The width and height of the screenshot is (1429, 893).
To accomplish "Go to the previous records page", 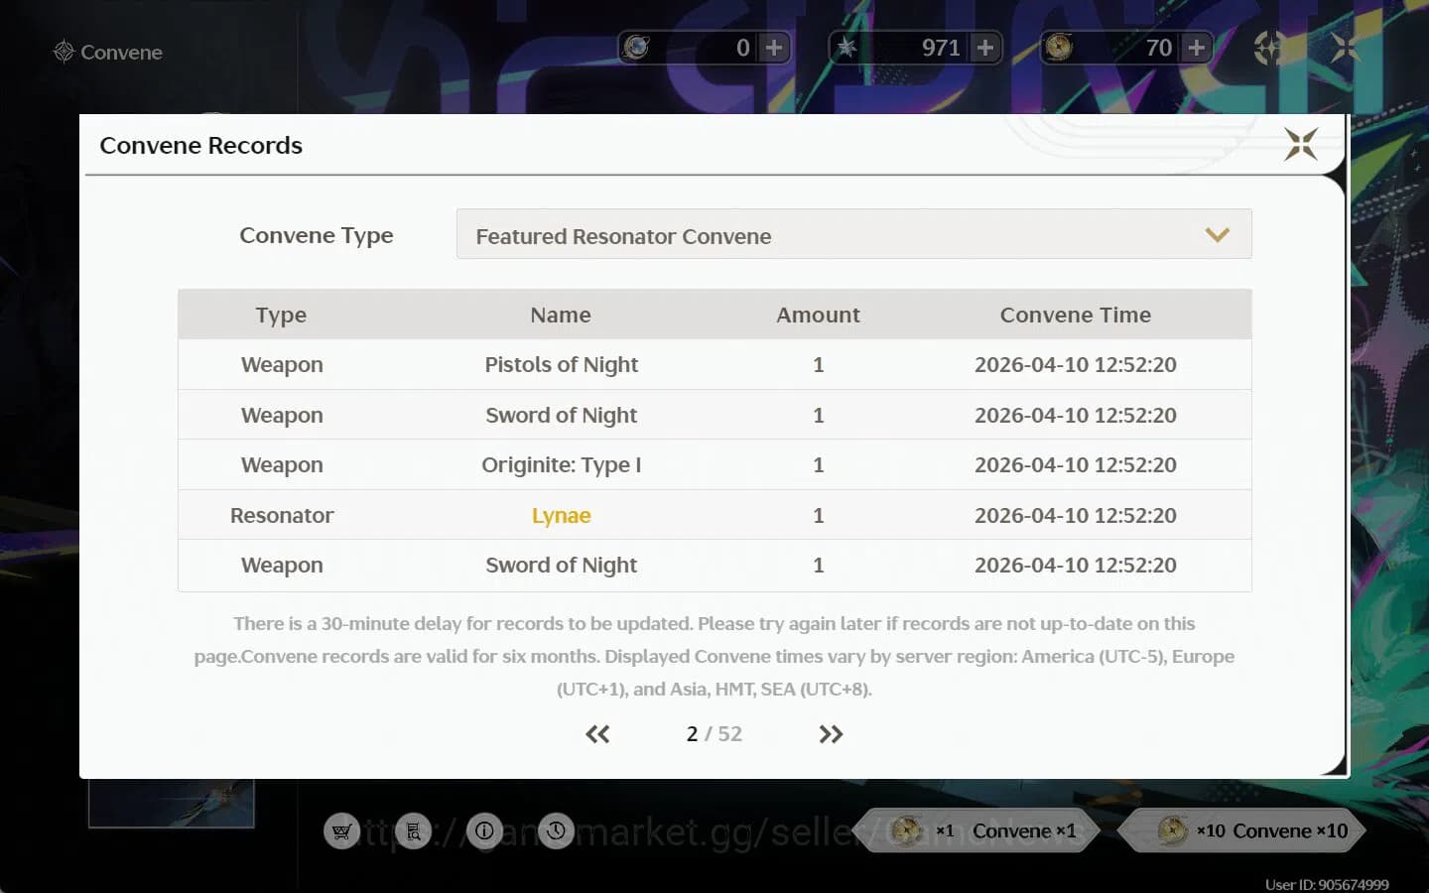I will (597, 734).
